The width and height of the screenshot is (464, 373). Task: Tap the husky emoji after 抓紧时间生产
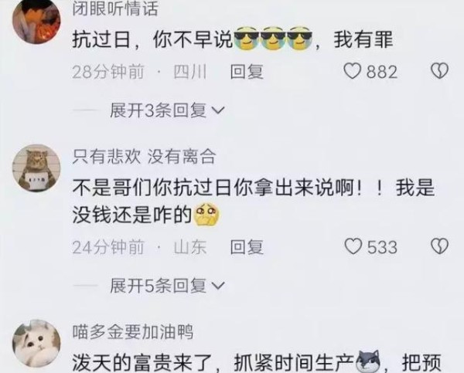(368, 361)
